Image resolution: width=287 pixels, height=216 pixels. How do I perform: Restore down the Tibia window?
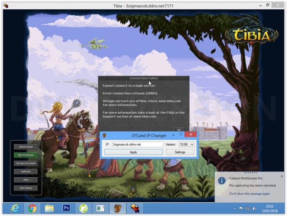[x=268, y=5]
